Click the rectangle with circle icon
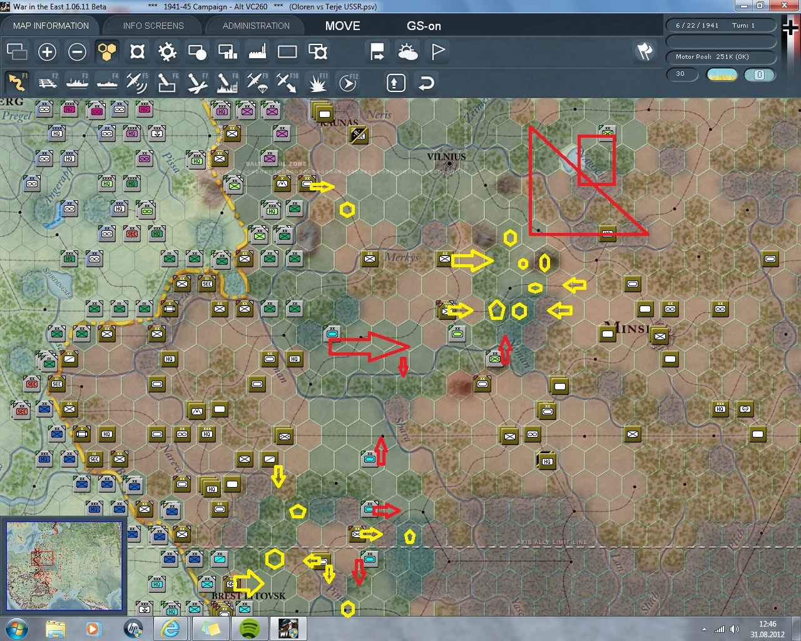The image size is (801, 641). point(197,52)
